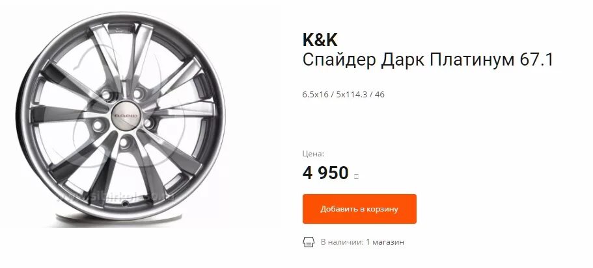Screen dimensions: 593x268
Task: Open the Спайдер Дарк Платинум 67.1 title
Action: pos(428,61)
